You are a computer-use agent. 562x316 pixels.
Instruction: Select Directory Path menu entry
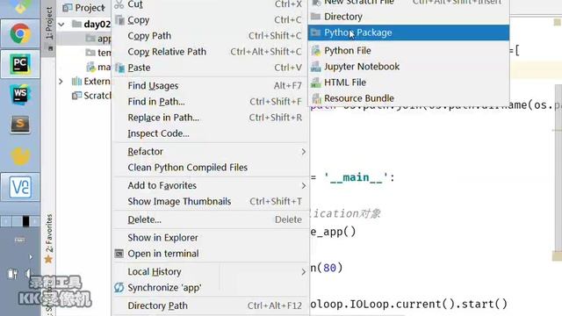point(211,305)
